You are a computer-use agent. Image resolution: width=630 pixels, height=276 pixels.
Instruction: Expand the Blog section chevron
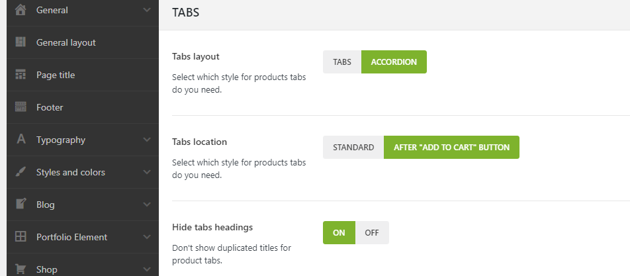(146, 205)
